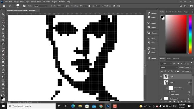Open the Clone Source panel
Image resolution: width=194 pixels, height=109 pixels.
152,33
